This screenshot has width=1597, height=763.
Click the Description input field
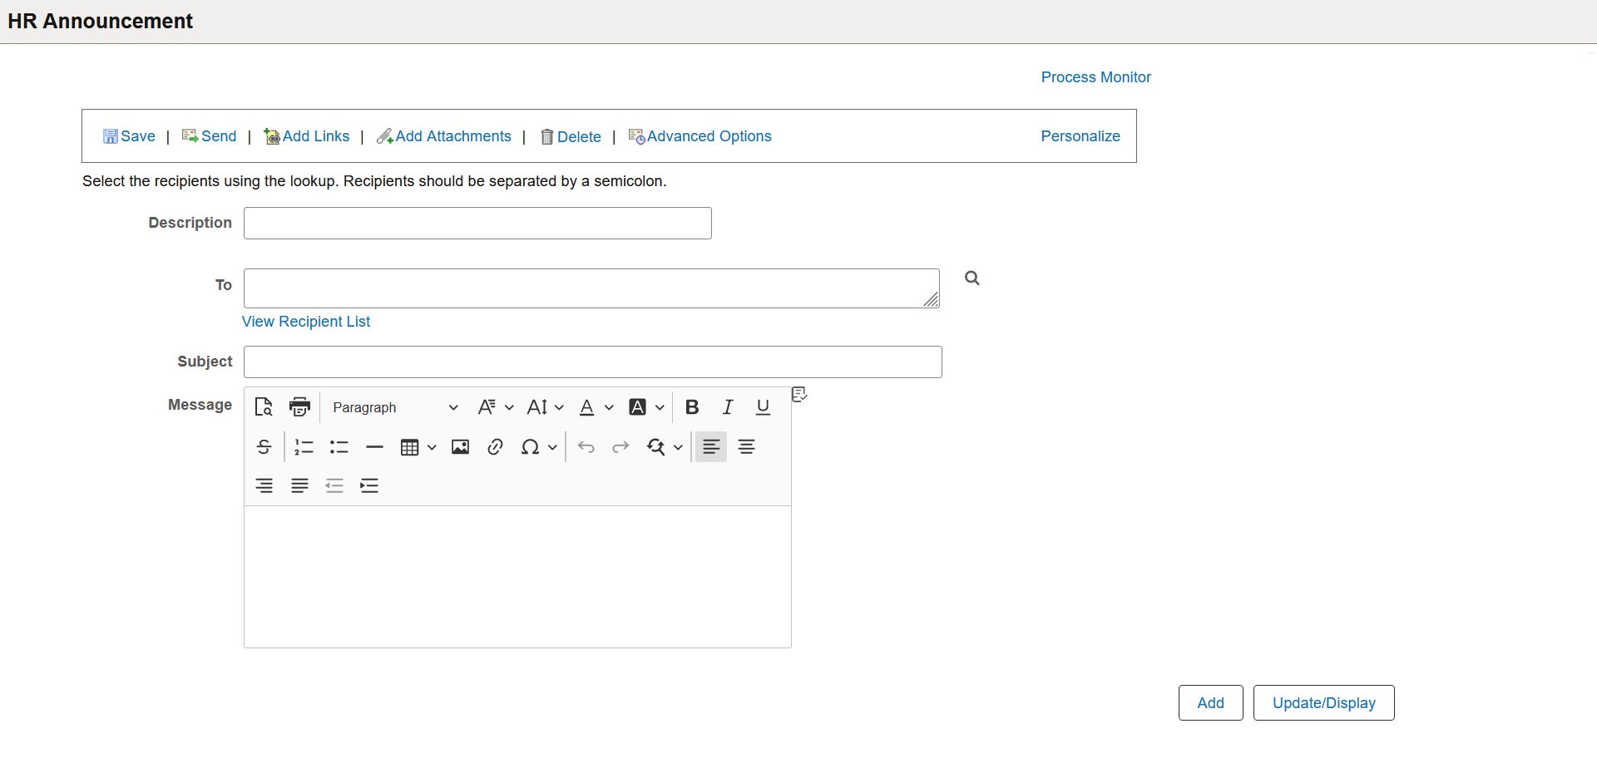pyautogui.click(x=477, y=223)
